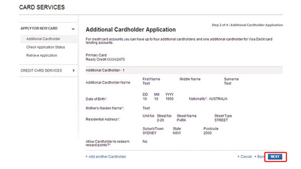Click the Additional Cardholder - 1 section header
Image resolution: width=301 pixels, height=169 pixels.
click(x=184, y=70)
